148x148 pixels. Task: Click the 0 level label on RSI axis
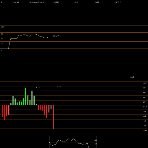click(1, 51)
